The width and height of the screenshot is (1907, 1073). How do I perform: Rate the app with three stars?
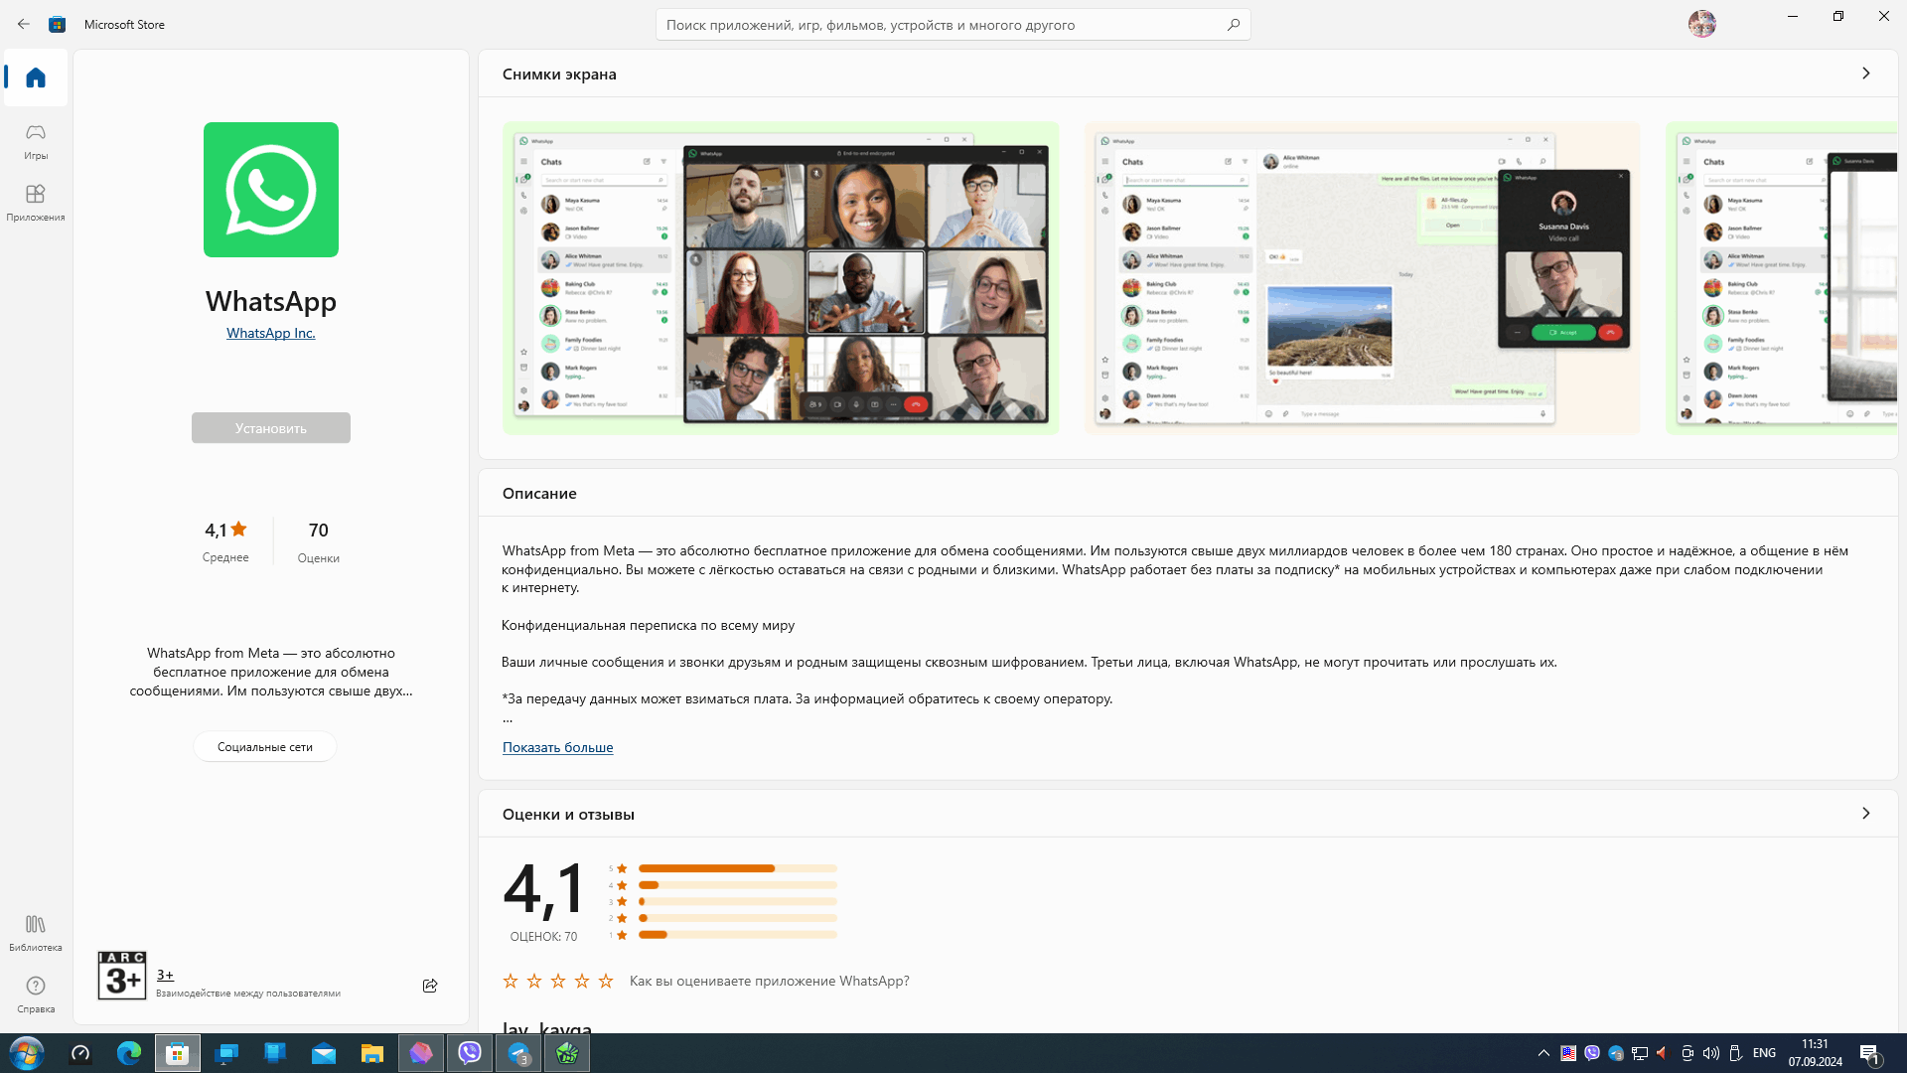point(558,981)
